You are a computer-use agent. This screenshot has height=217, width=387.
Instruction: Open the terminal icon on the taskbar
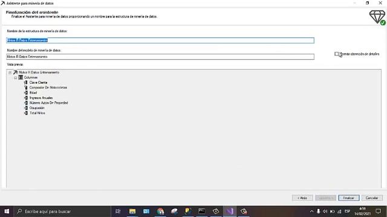pos(202,212)
